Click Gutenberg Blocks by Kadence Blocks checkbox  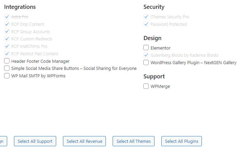pos(146,55)
